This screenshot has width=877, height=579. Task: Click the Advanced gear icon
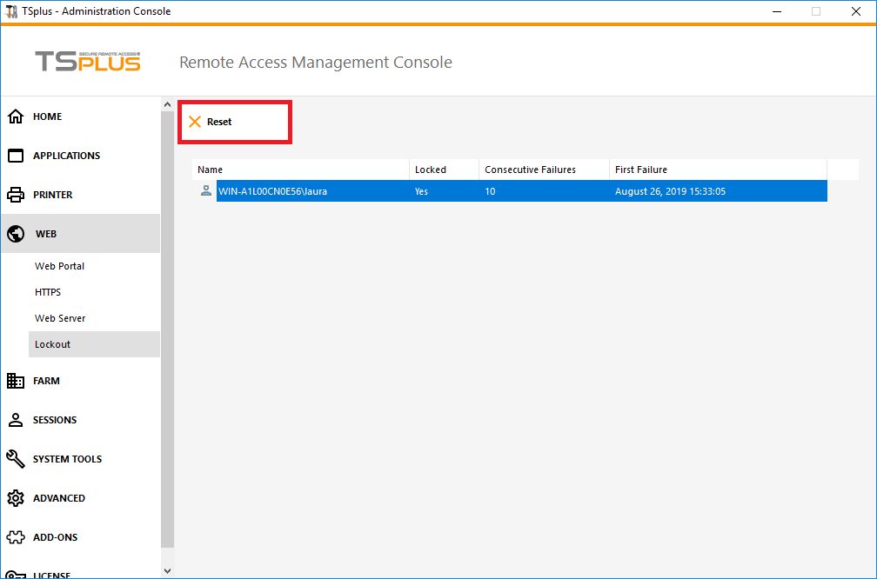[16, 498]
